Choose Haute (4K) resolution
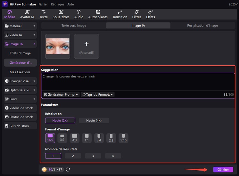 click(94, 120)
